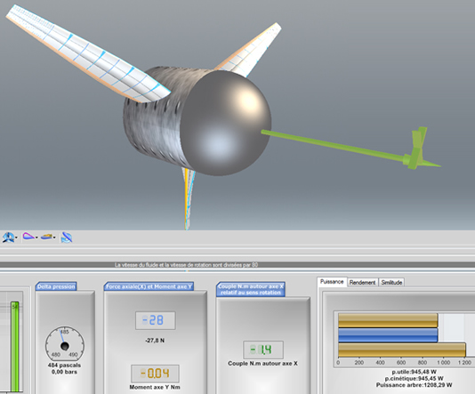Open the propeller view dropdown arrow
Image resolution: width=475 pixels, height=394 pixels.
(16, 237)
